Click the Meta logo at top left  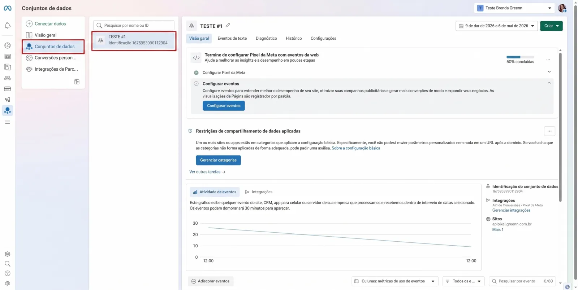click(8, 8)
